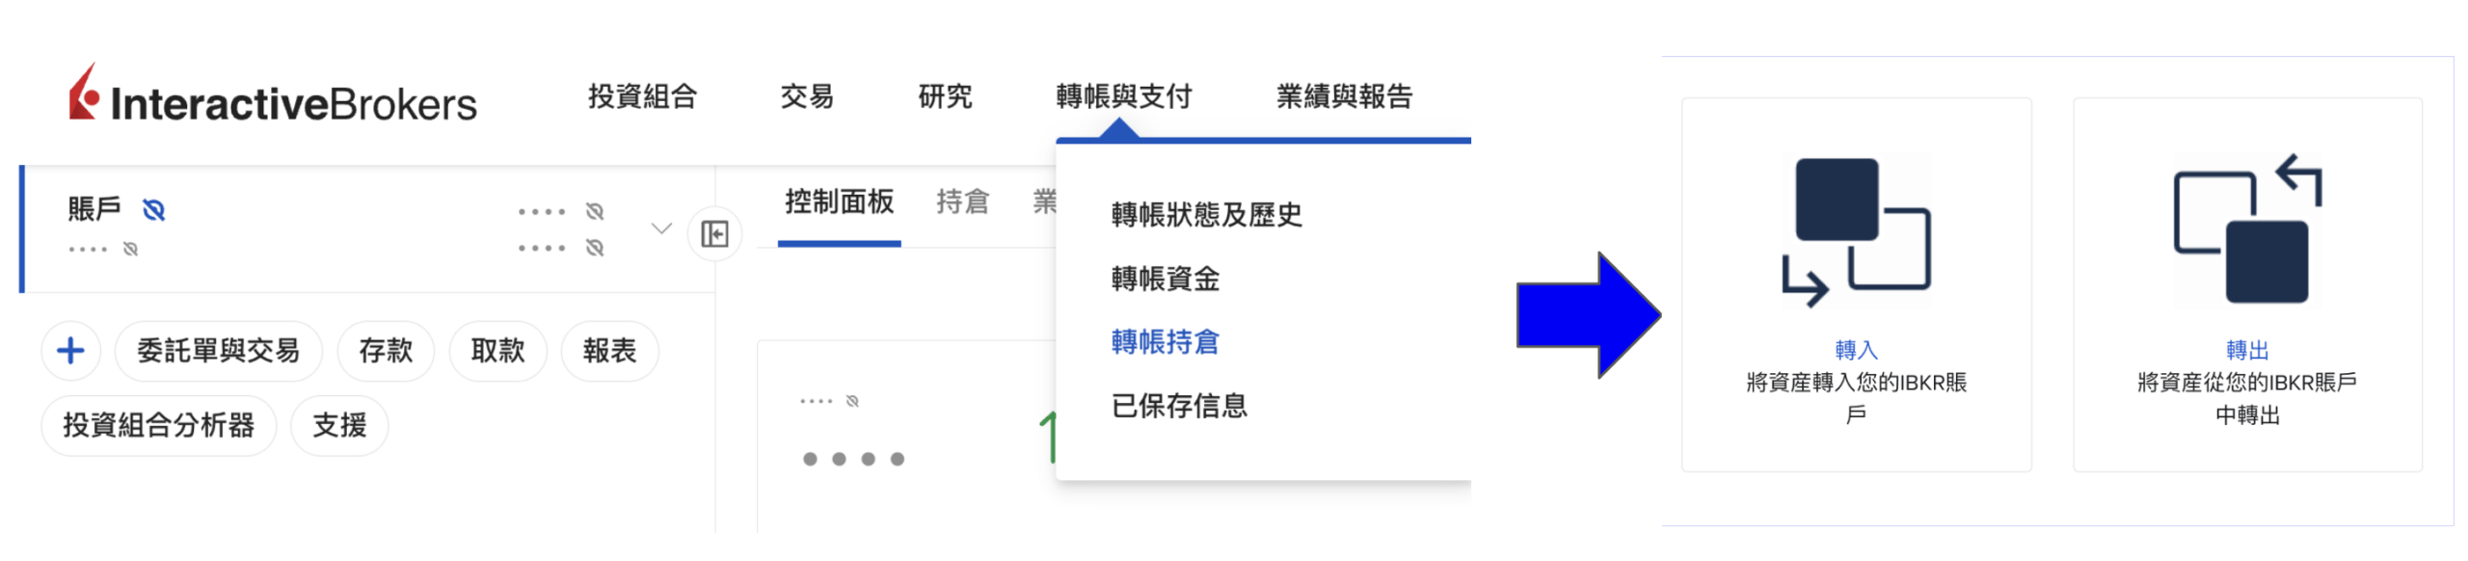
Task: Toggle eye icon in dashboard card
Action: 851,401
